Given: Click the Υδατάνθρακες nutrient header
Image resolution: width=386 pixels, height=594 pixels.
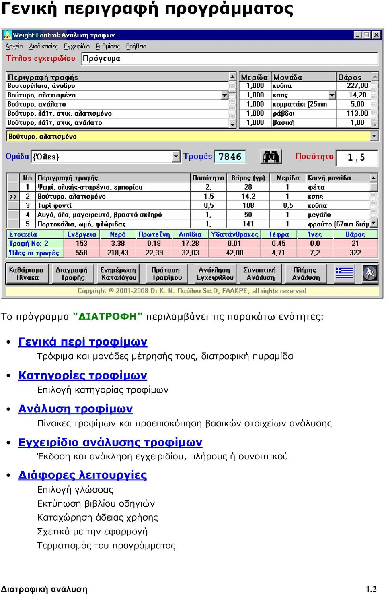Looking at the screenshot, I should coord(234,234).
